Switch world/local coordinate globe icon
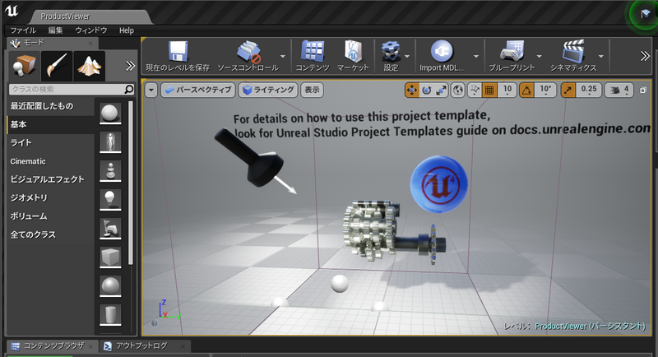Viewport: 658px width, 357px height. click(x=458, y=90)
